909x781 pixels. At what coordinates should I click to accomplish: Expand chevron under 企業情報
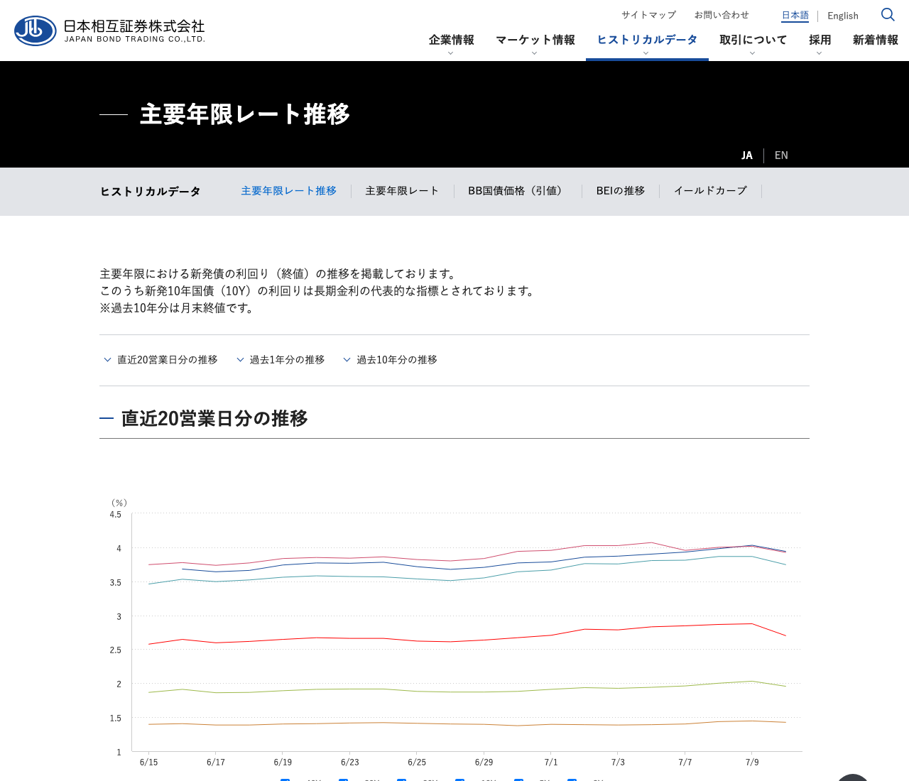click(x=450, y=53)
